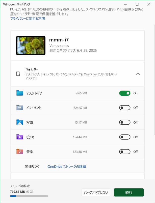Click the 624.57 KB size value

(x=80, y=108)
